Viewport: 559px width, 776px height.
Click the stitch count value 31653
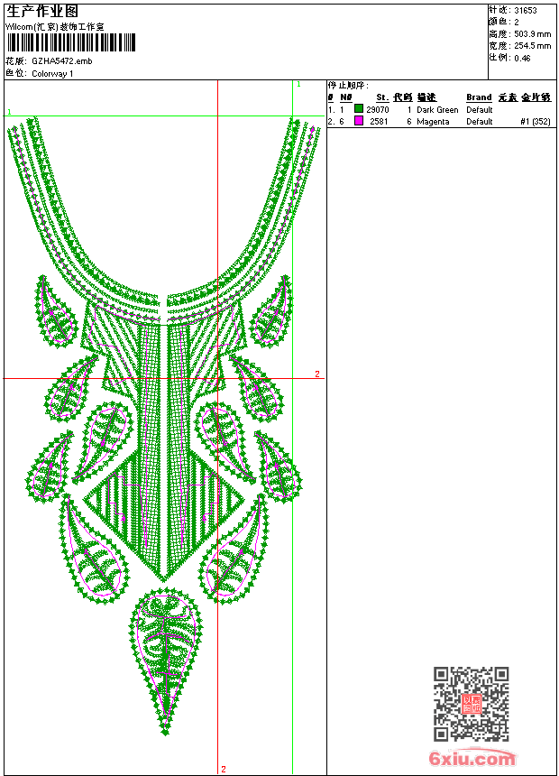coord(525,10)
